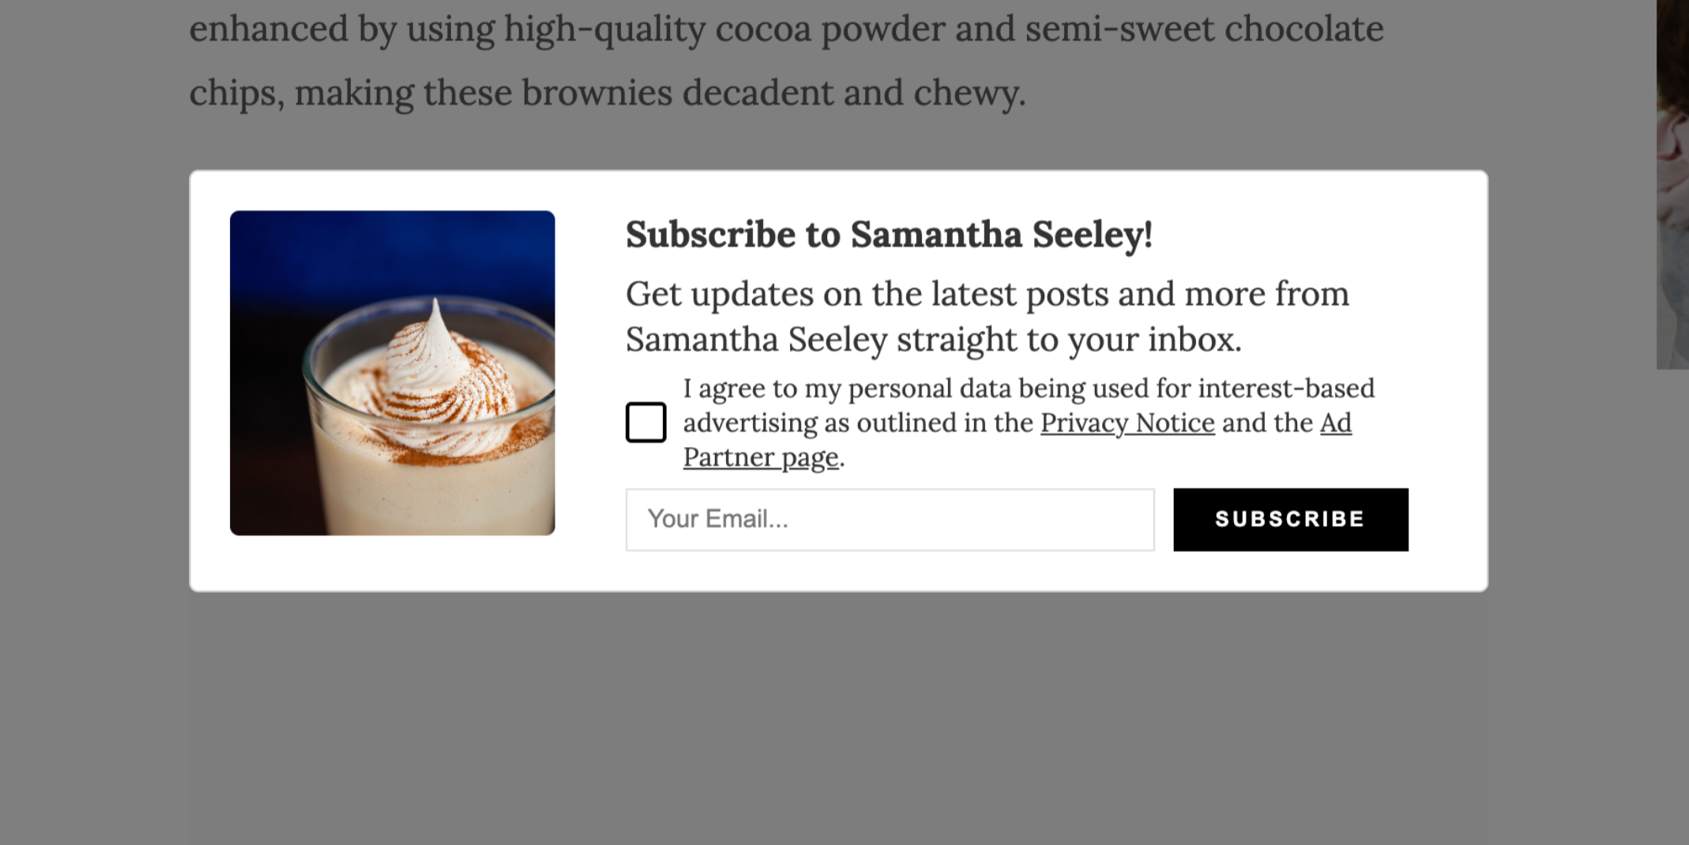The height and width of the screenshot is (845, 1689).
Task: Click the Your Email input field
Action: click(890, 520)
